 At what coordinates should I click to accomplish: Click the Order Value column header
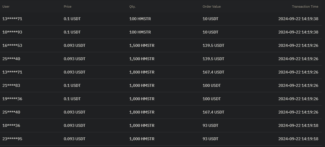click(212, 7)
